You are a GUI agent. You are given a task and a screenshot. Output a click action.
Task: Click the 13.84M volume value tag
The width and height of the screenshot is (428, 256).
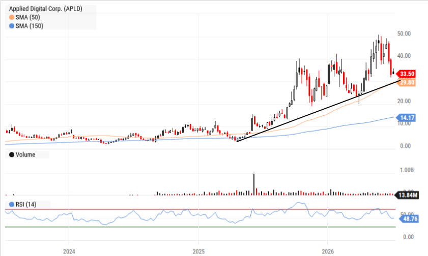pos(407,195)
